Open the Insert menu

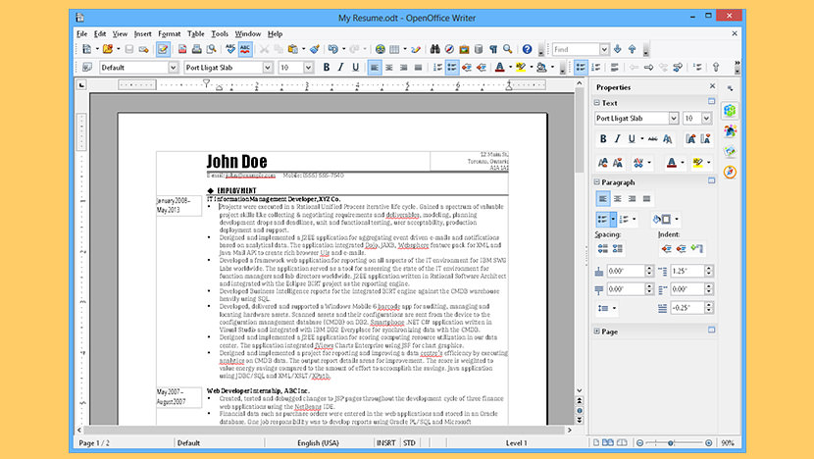point(143,33)
